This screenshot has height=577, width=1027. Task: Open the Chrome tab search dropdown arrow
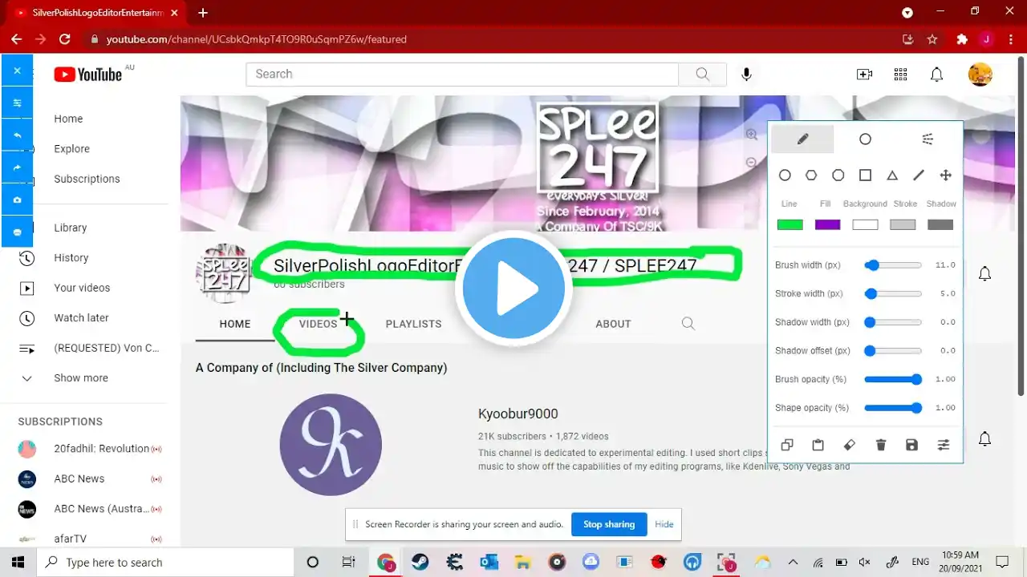[x=907, y=13]
